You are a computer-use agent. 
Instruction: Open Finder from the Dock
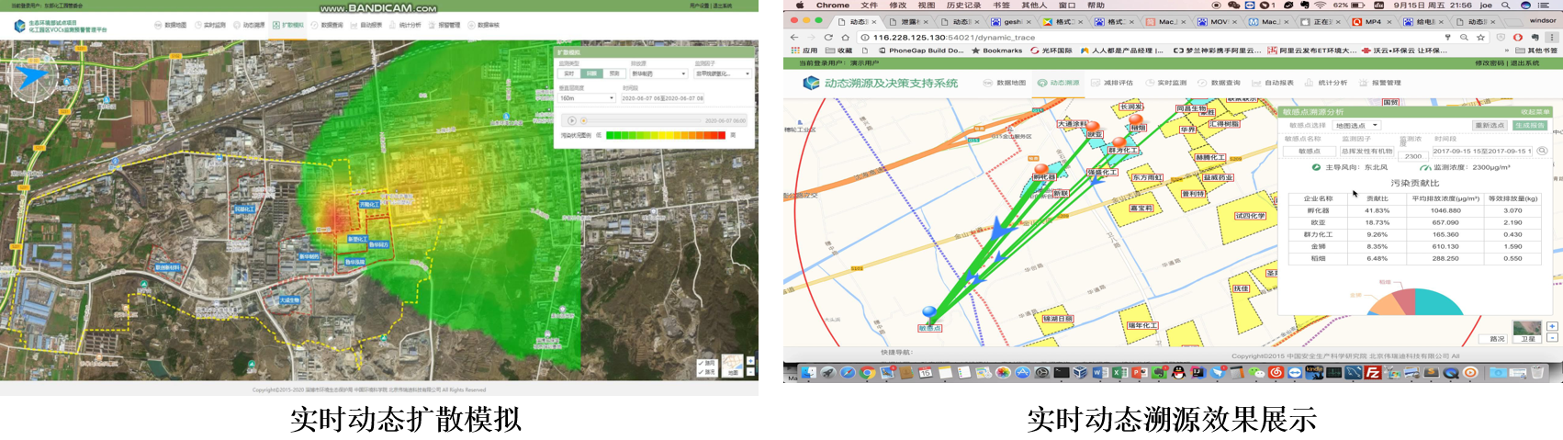click(808, 372)
